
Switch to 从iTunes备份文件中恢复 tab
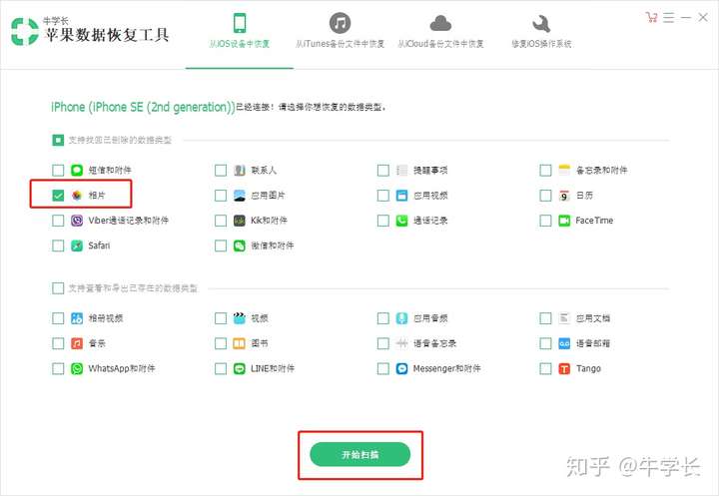point(340,31)
